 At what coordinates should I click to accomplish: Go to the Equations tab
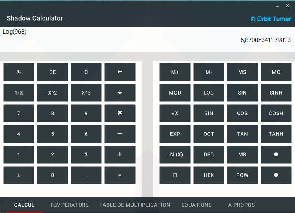tap(196, 205)
